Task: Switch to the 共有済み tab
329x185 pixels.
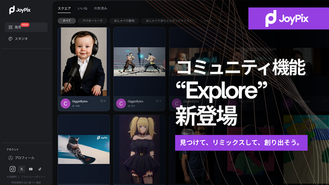Action: point(101,9)
